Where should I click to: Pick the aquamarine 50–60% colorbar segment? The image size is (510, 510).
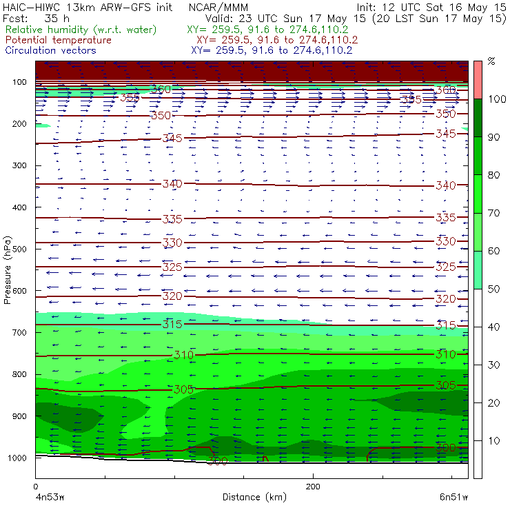coord(478,270)
